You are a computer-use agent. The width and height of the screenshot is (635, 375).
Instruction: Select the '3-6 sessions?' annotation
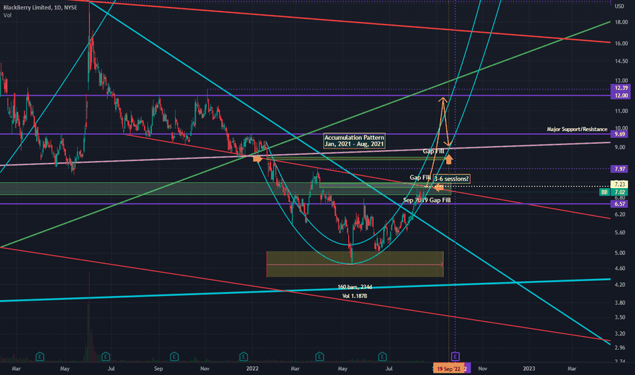coord(452,179)
